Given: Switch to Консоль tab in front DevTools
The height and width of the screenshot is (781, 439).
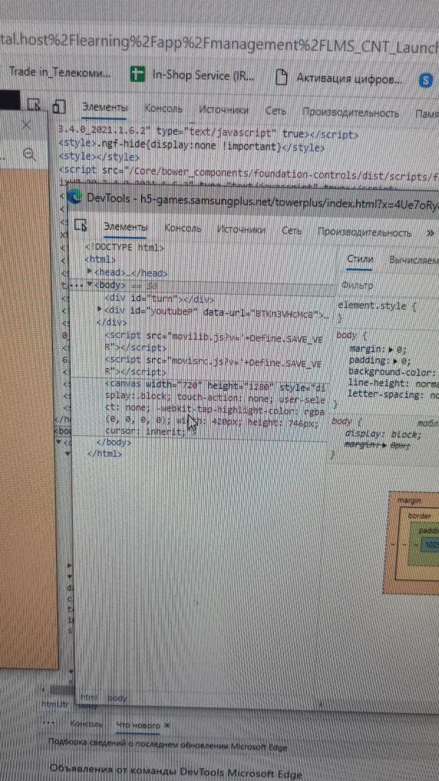Looking at the screenshot, I should tap(182, 229).
